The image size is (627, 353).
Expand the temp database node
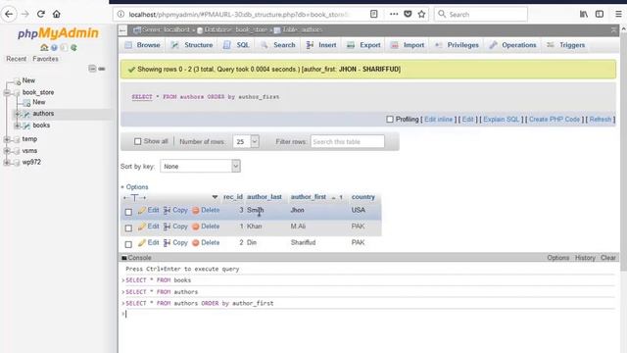click(7, 139)
